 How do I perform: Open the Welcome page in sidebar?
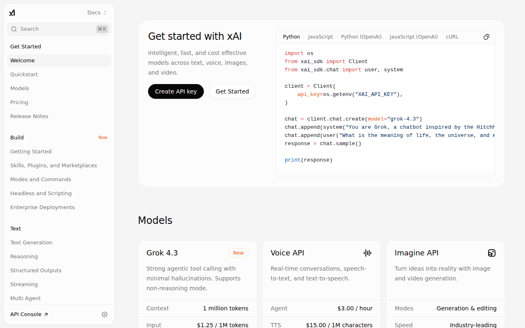(59, 61)
